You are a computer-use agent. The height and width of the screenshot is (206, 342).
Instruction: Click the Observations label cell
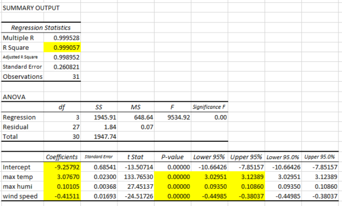point(23,77)
